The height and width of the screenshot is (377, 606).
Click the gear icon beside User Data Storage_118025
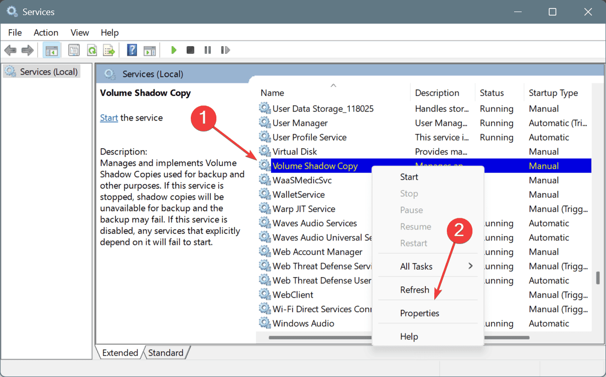[265, 108]
